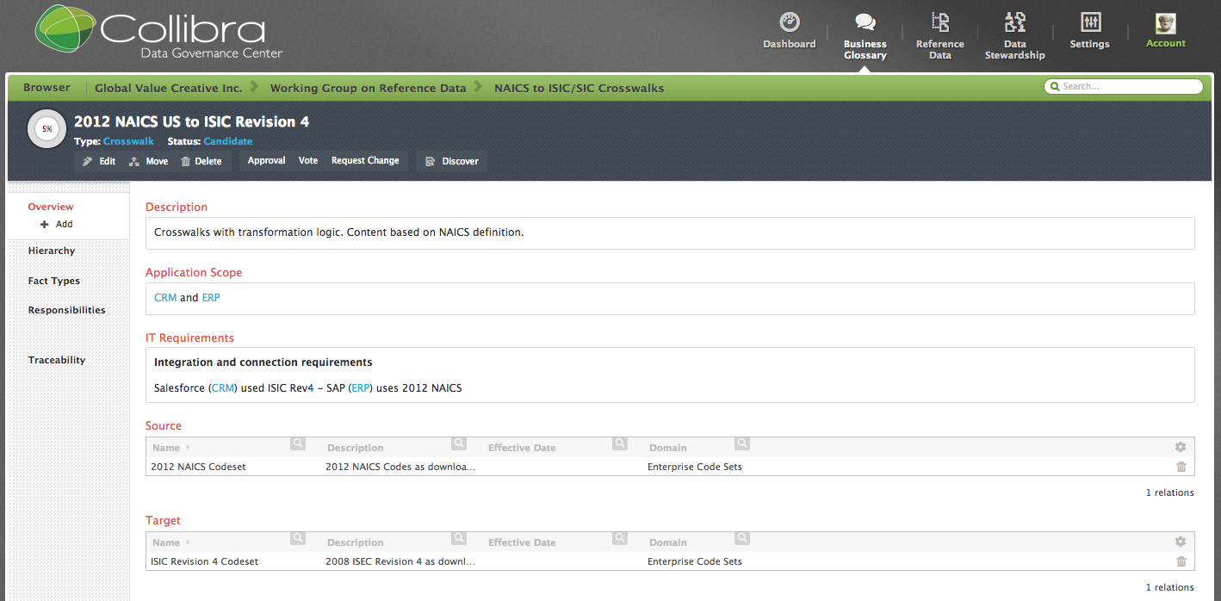Click ISIC Revision 4 Codeset in Target table
Viewport: 1221px width, 601px height.
click(205, 561)
